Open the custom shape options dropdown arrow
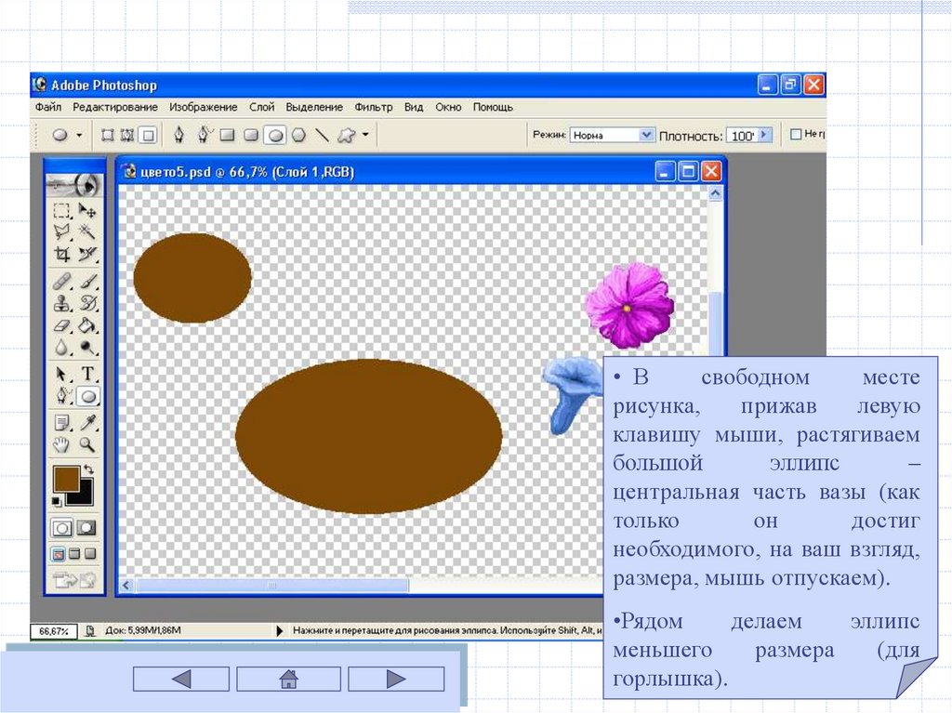This screenshot has height=713, width=952. [365, 135]
